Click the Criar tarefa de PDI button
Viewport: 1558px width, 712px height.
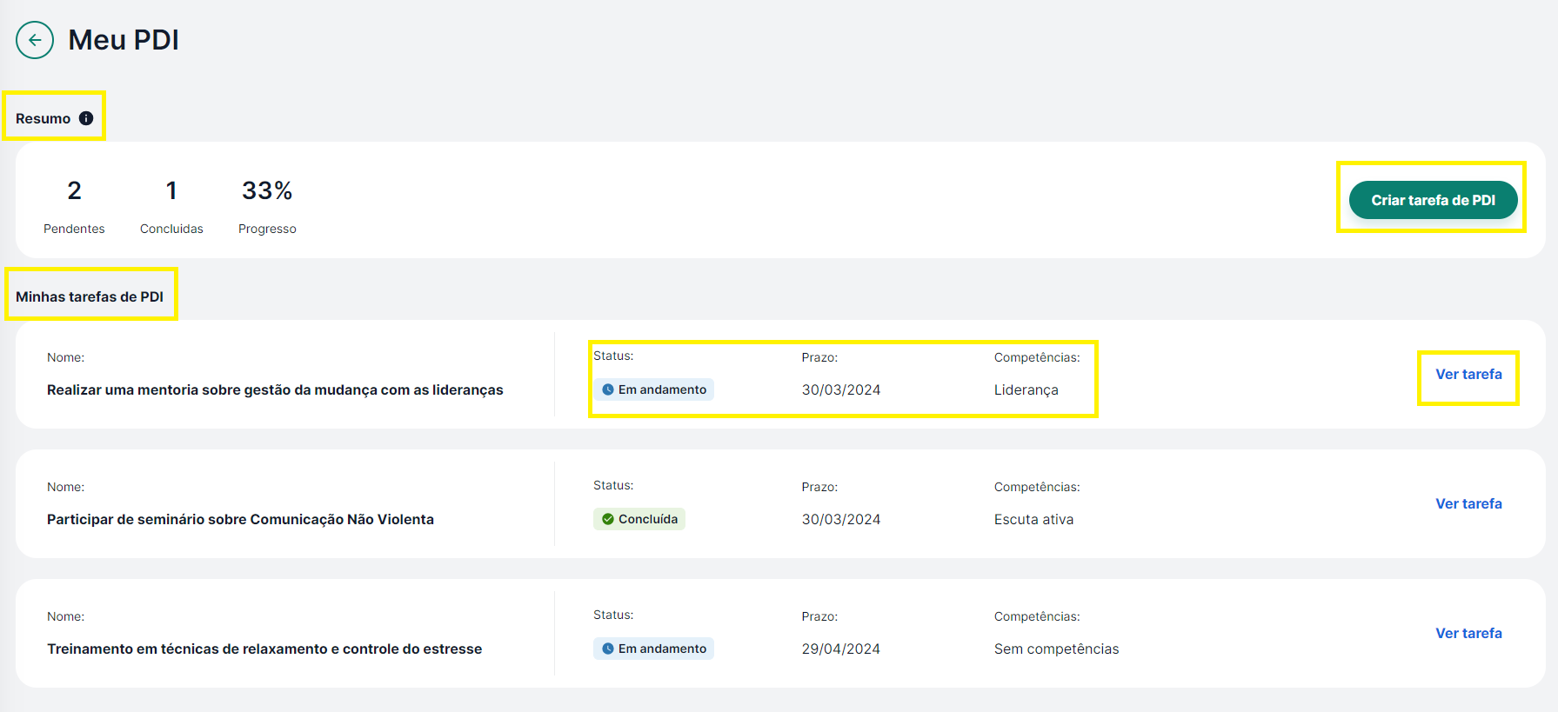click(1433, 200)
